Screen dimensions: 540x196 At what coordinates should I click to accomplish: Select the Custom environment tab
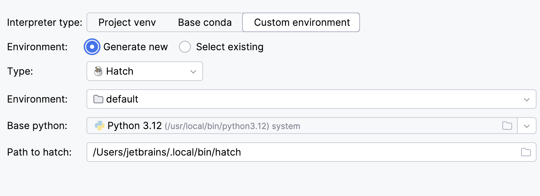point(302,22)
